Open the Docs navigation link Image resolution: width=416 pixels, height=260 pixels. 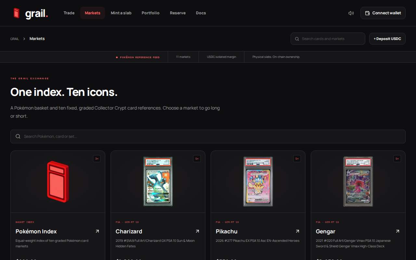[x=201, y=13]
